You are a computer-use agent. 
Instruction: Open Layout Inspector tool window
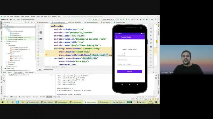tap(151, 97)
